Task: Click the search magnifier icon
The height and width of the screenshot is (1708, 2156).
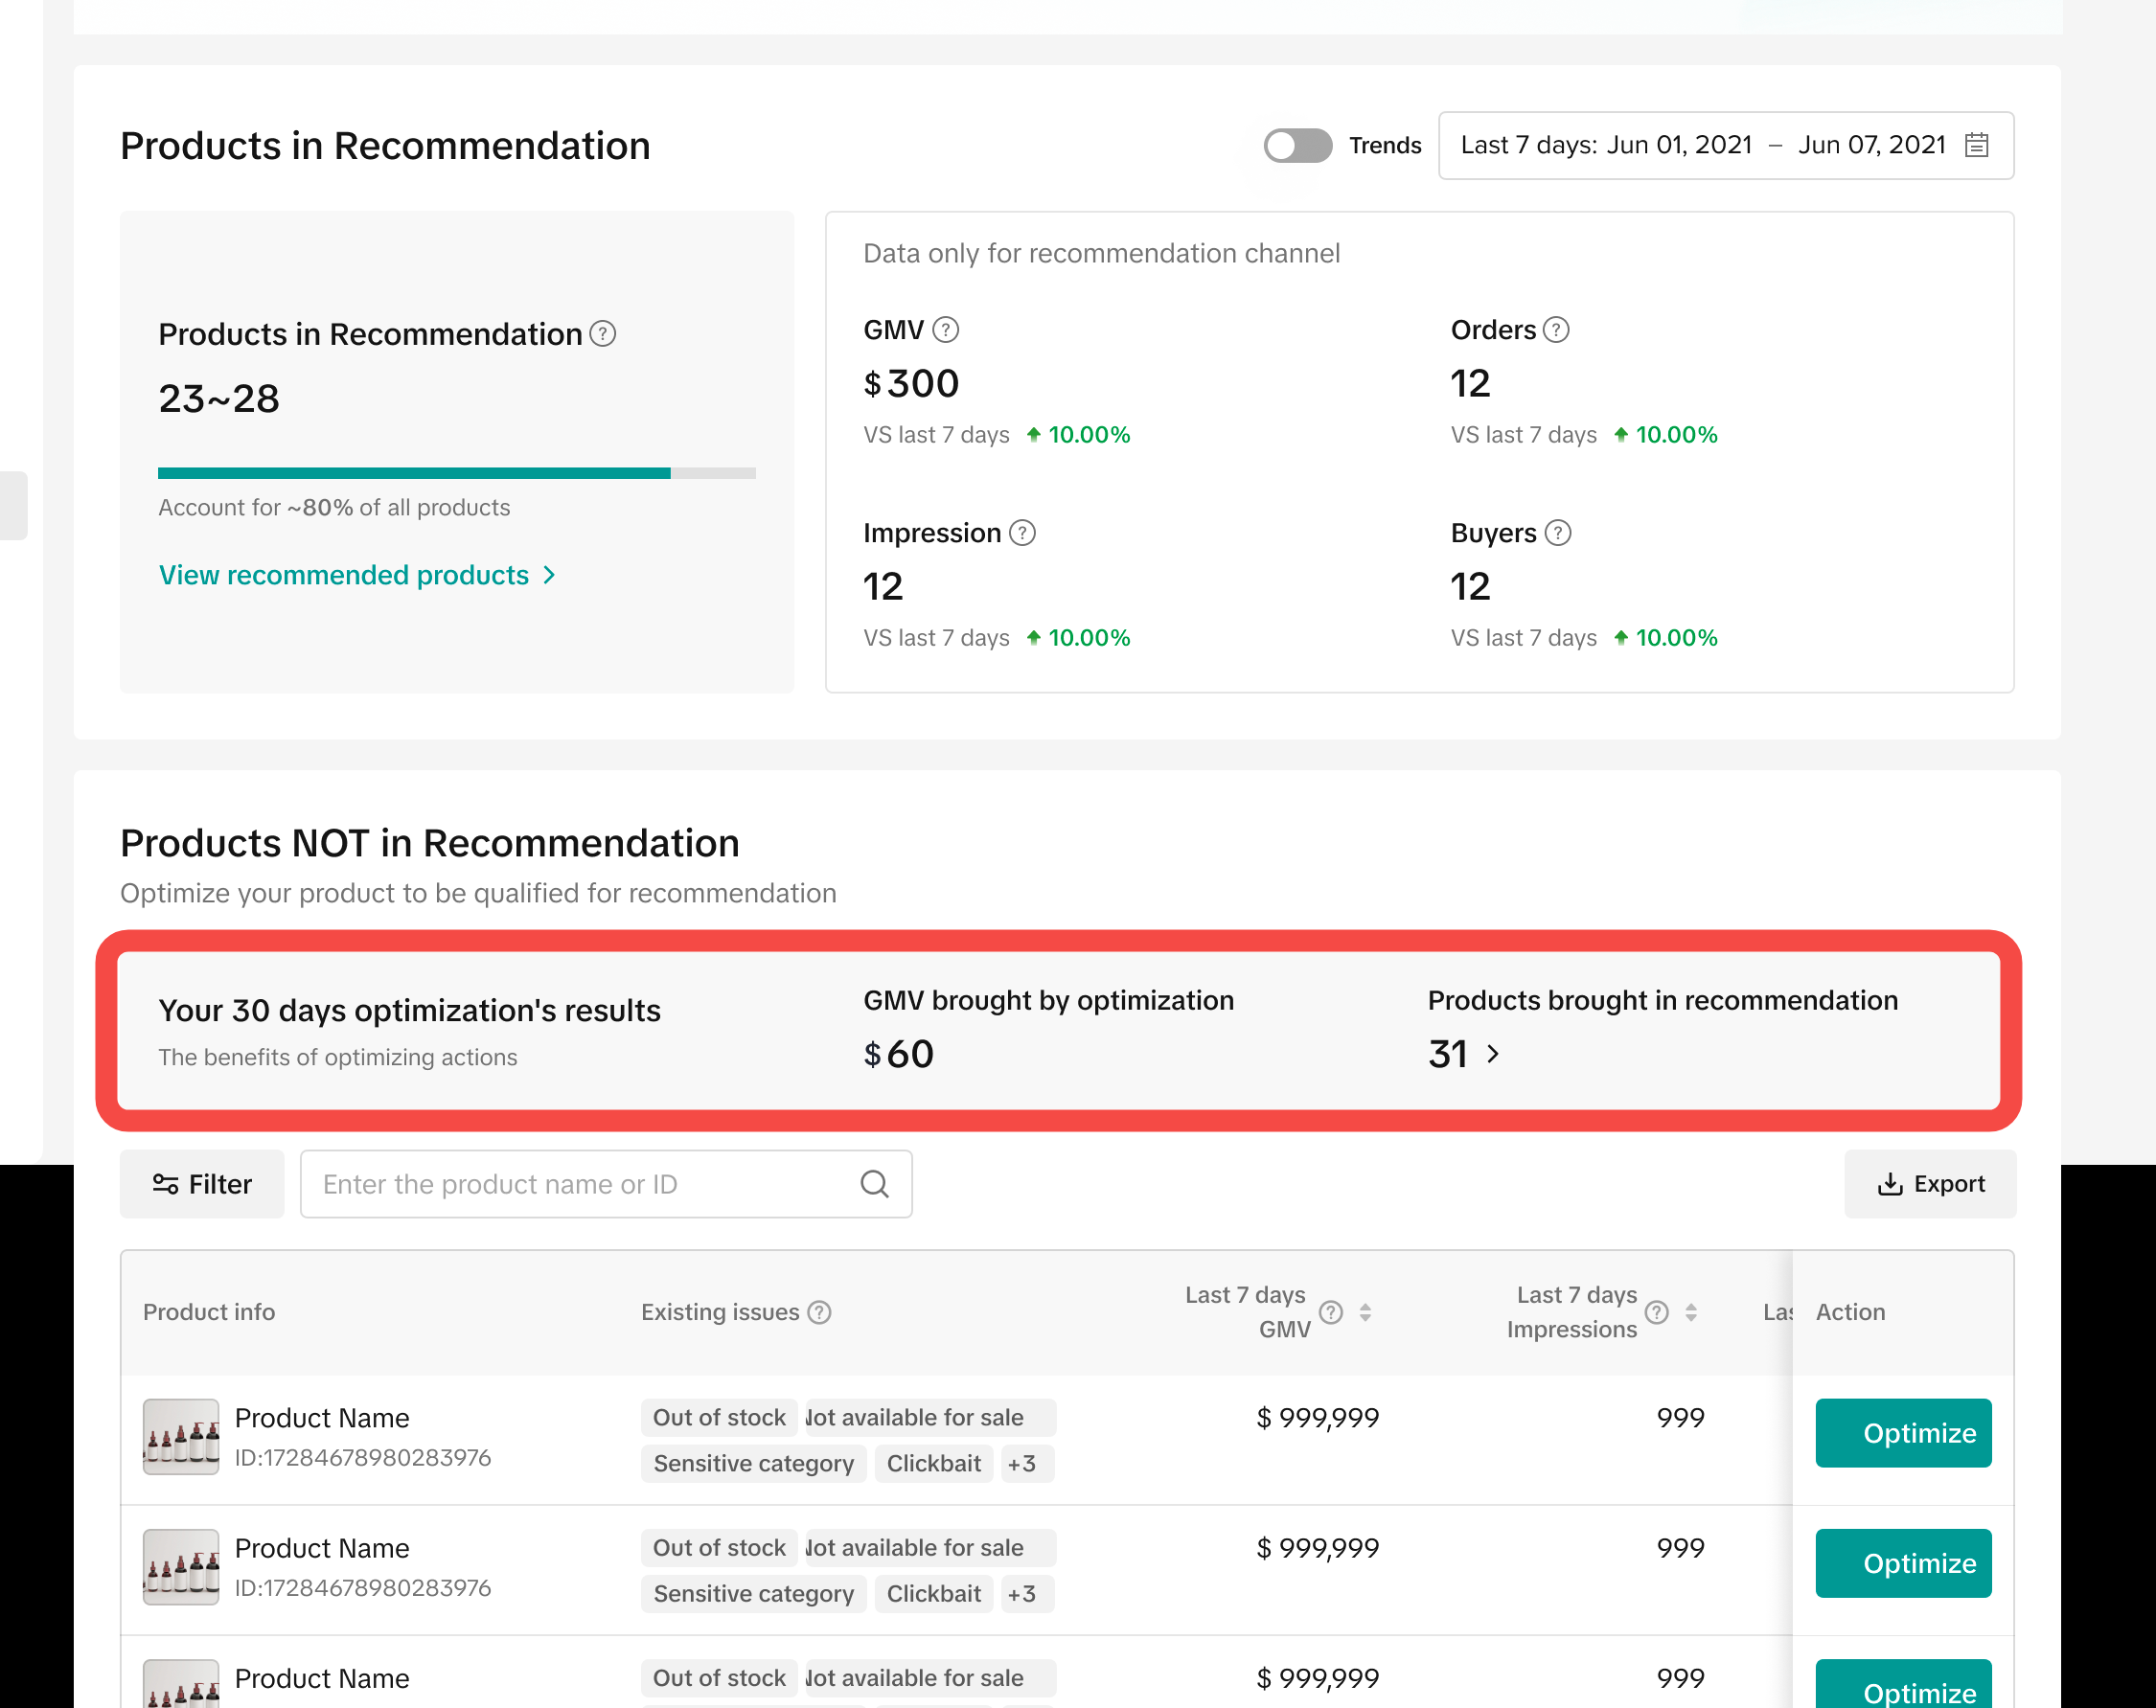Action: click(874, 1184)
